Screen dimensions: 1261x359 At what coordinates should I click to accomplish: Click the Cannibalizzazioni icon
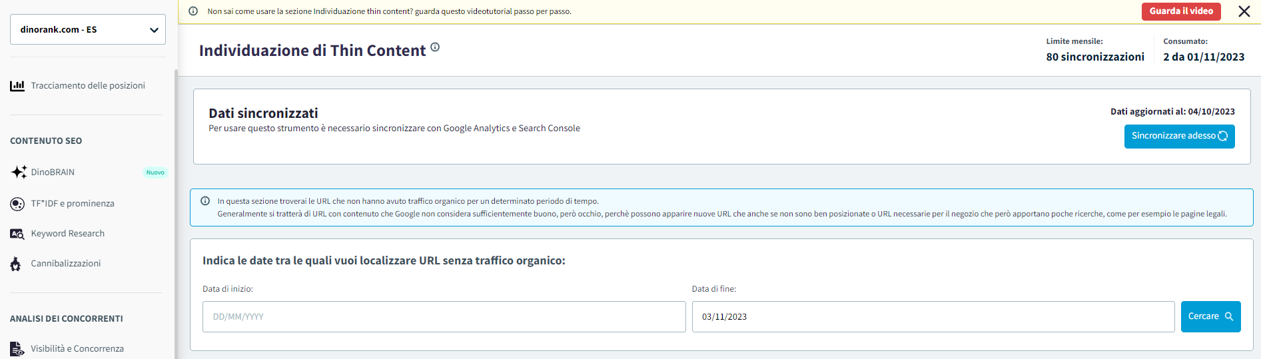coord(16,264)
